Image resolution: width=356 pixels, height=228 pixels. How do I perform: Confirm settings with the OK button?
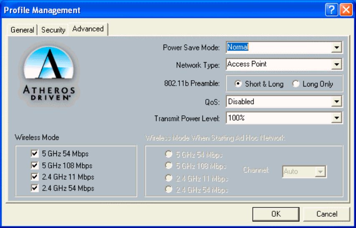pyautogui.click(x=276, y=214)
